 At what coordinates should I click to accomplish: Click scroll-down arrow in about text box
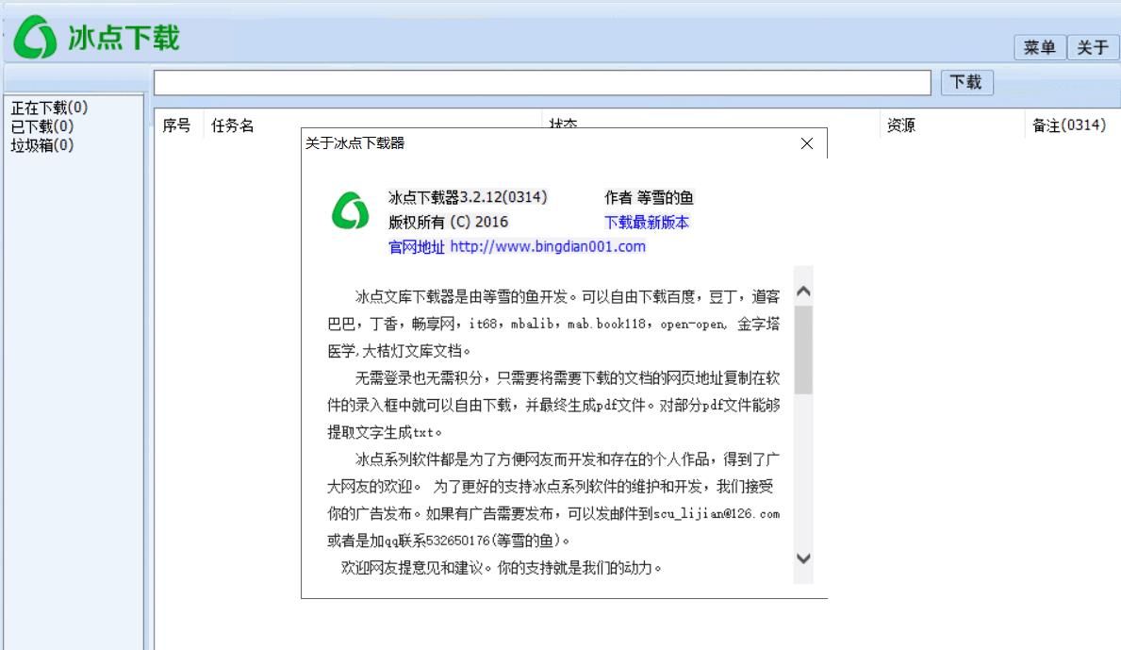803,558
